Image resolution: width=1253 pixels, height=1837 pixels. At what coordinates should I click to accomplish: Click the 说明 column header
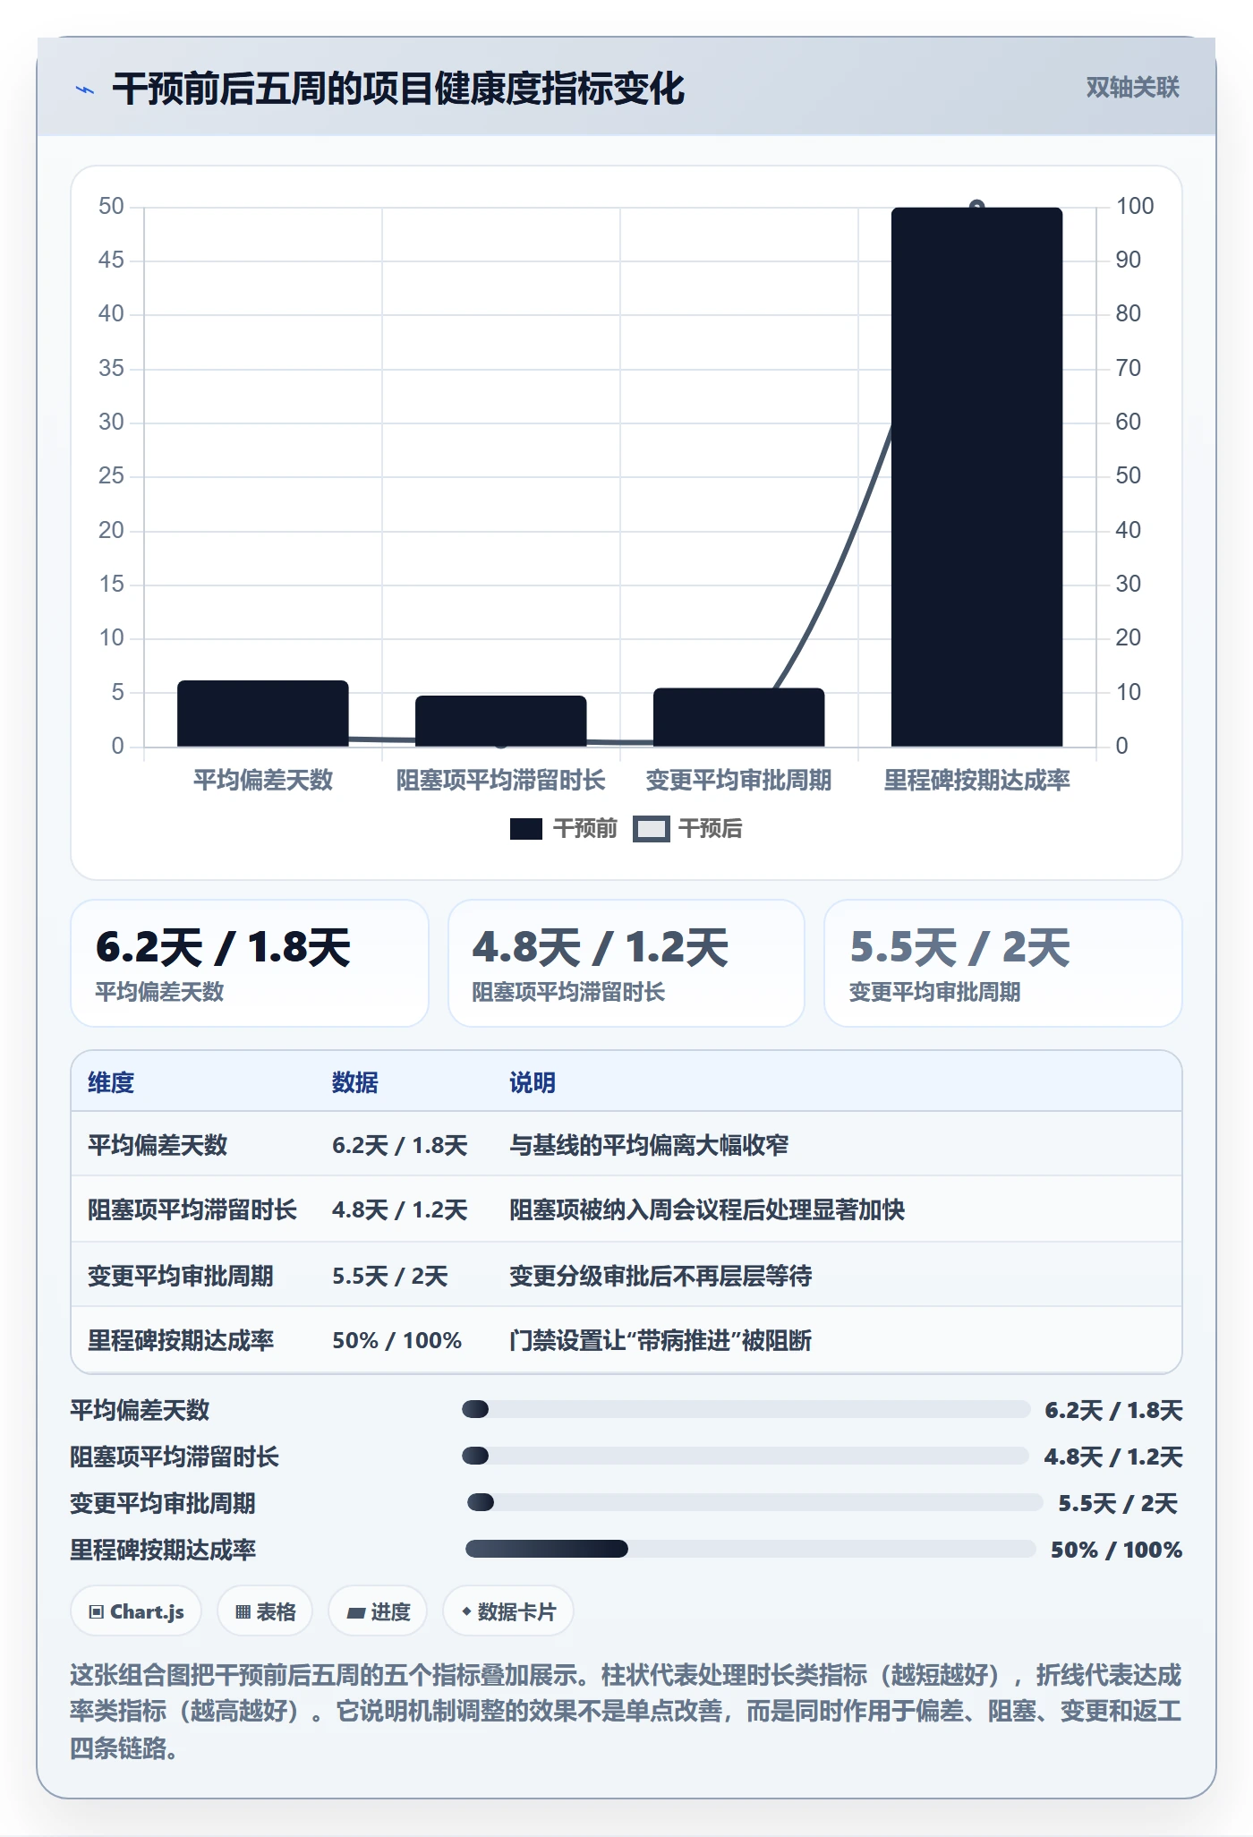click(x=533, y=1082)
